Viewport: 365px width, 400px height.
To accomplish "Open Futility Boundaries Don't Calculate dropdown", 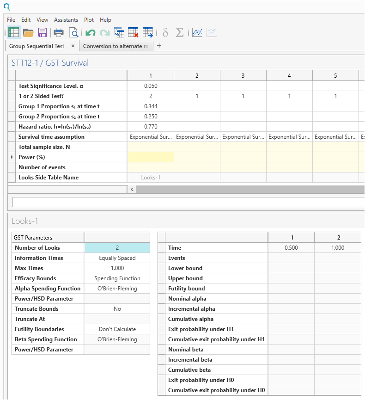I will (117, 329).
